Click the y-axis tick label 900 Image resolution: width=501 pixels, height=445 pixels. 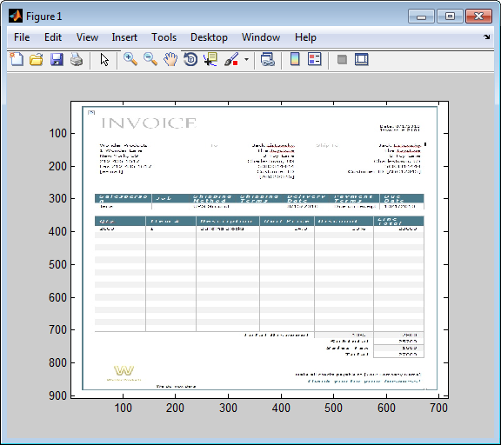click(x=57, y=395)
